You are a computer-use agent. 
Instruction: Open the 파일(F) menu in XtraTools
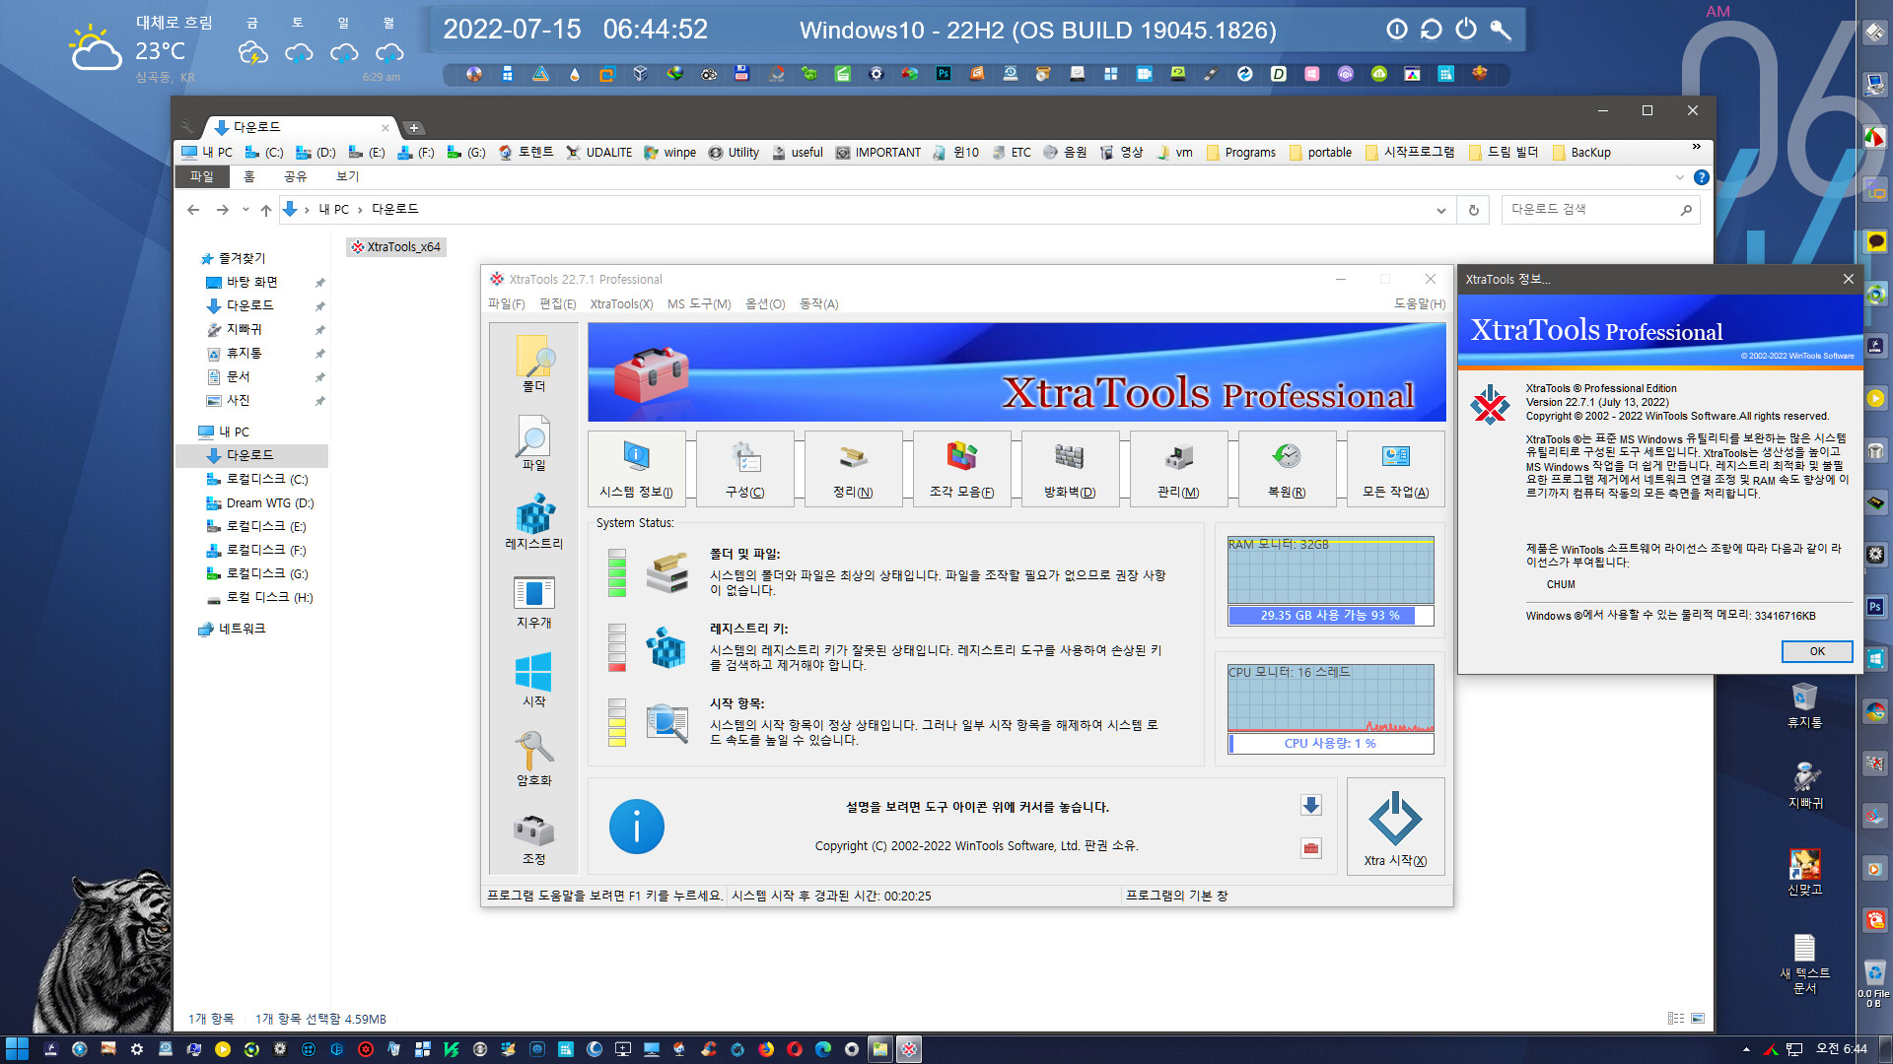pyautogui.click(x=507, y=303)
